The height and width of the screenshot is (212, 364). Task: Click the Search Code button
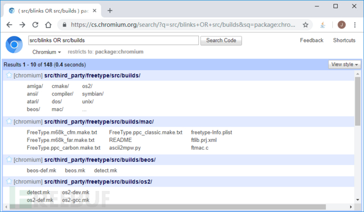(x=221, y=41)
